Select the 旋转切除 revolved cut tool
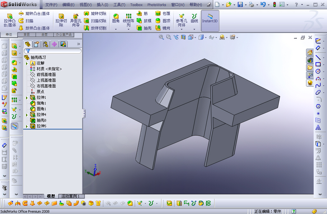327x214 pixels. [95, 14]
